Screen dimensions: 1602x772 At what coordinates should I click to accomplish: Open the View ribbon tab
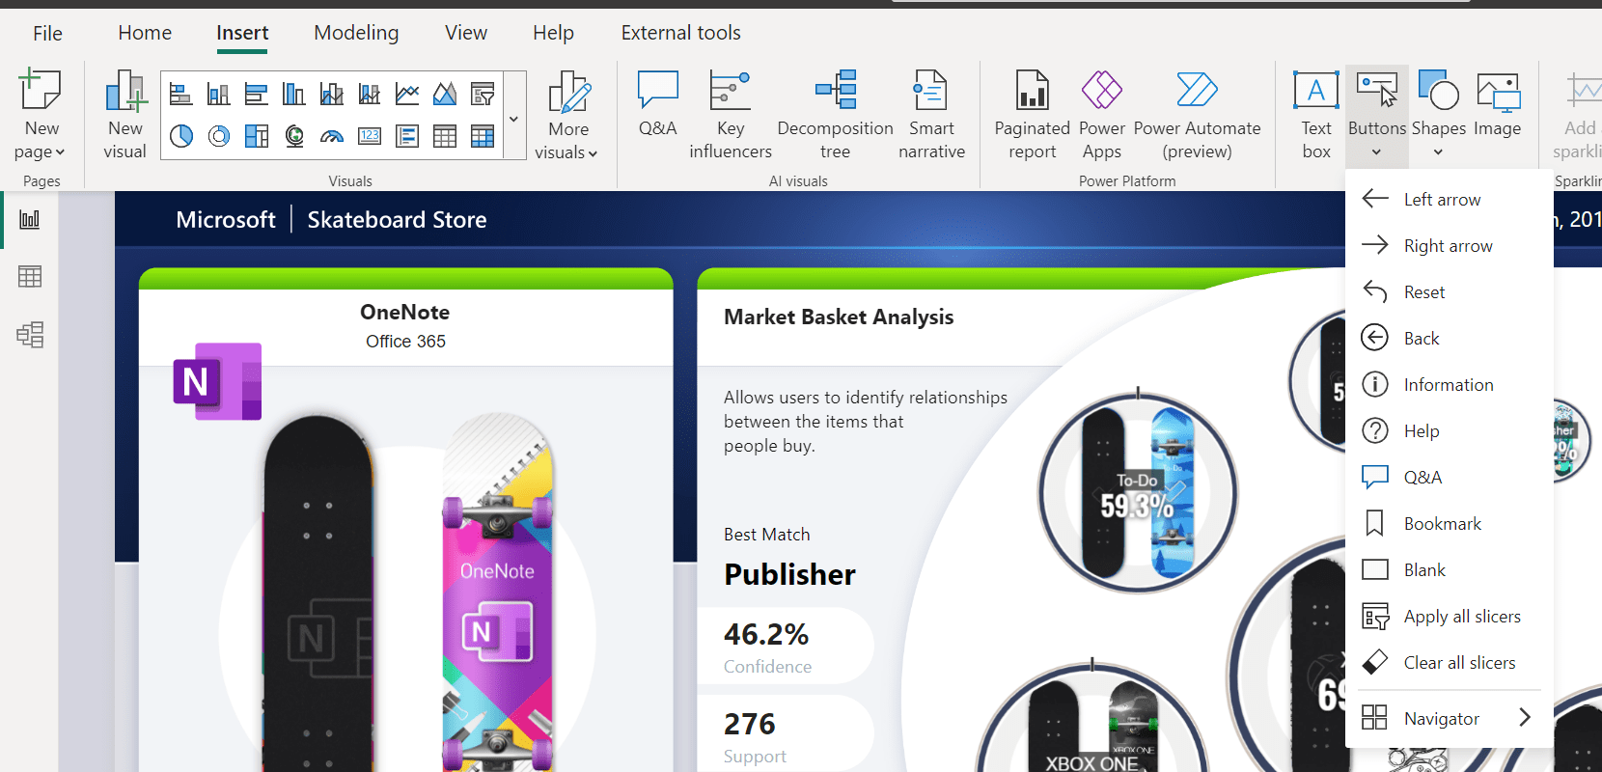[x=466, y=33]
